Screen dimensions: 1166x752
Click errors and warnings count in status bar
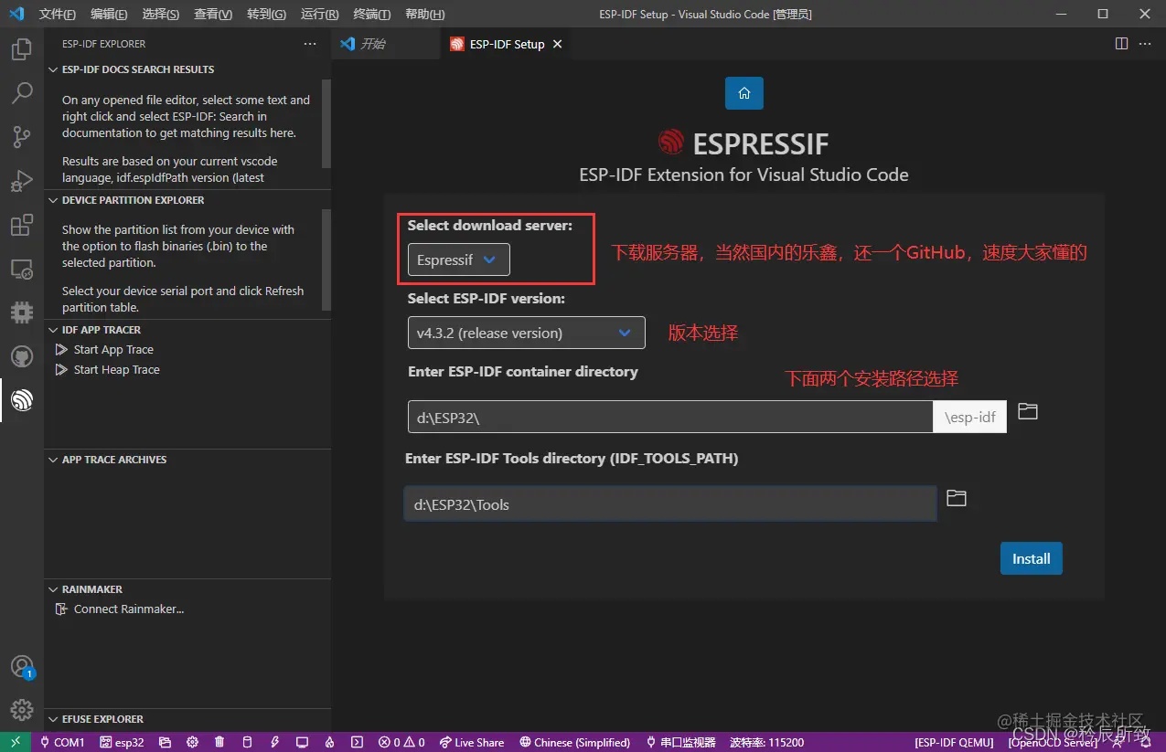pyautogui.click(x=401, y=742)
